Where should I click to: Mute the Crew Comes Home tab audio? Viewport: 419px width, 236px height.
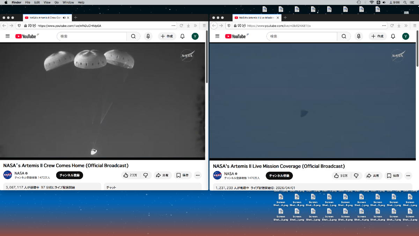coord(64,17)
